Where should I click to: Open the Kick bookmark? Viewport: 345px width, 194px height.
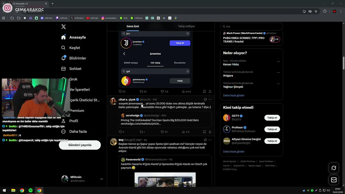(124, 18)
